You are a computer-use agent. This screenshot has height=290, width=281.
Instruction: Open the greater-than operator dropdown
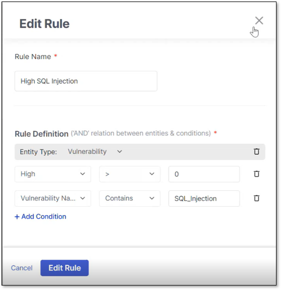[129, 174]
